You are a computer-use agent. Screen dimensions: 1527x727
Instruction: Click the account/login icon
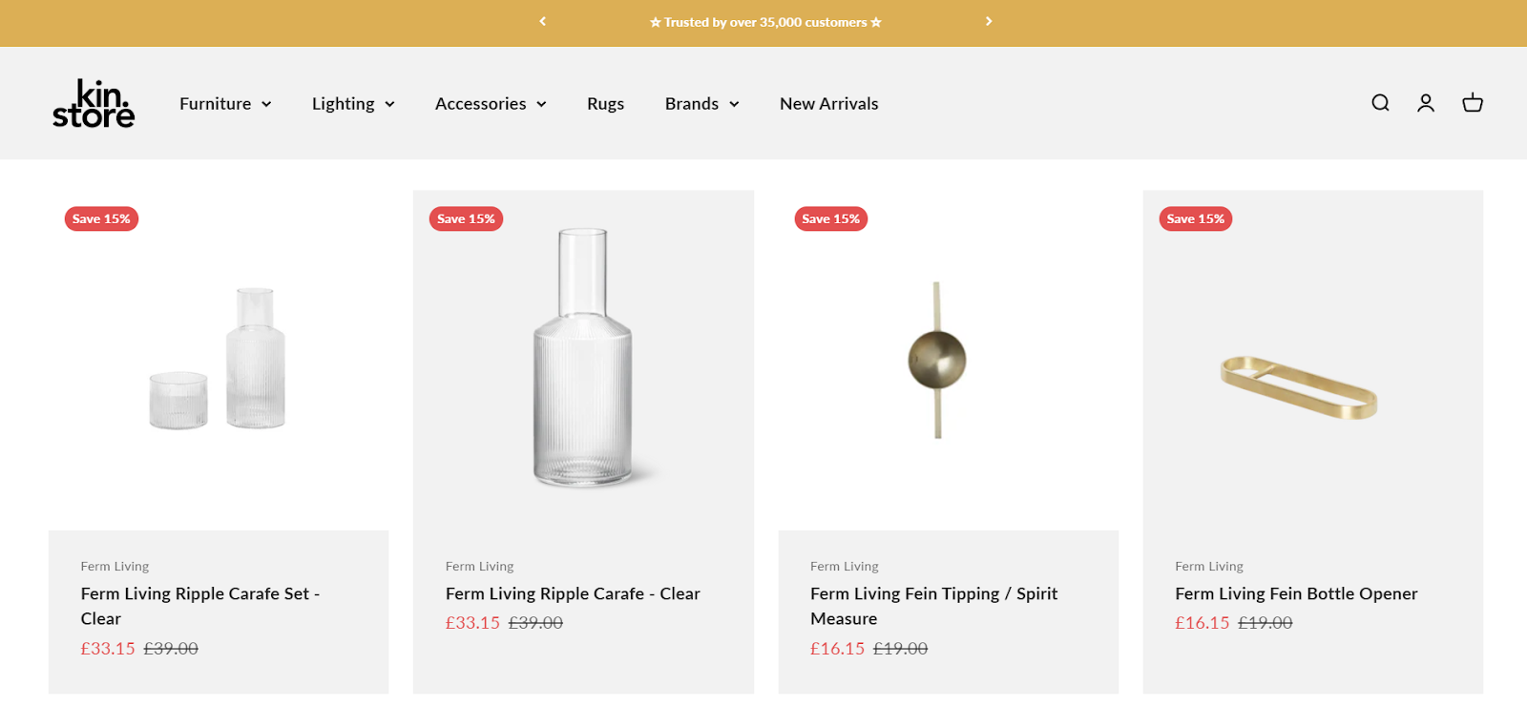click(x=1425, y=102)
